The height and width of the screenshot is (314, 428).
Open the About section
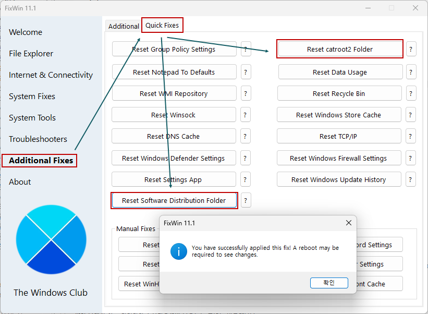[20, 182]
